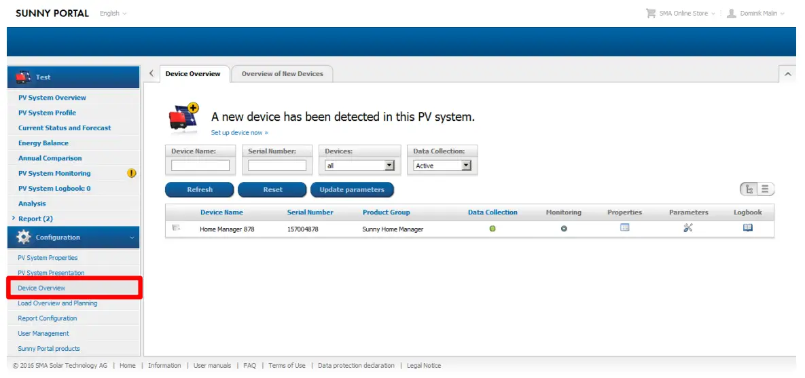
Task: Click the Test system inverter icon
Action: [23, 77]
